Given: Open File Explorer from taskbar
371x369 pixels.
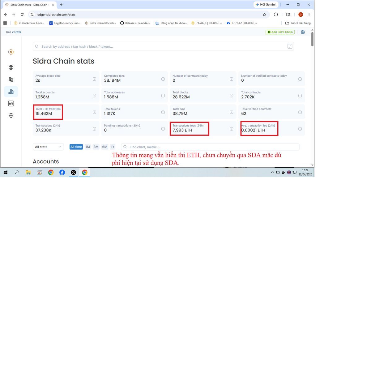Looking at the screenshot, I should coord(28,173).
